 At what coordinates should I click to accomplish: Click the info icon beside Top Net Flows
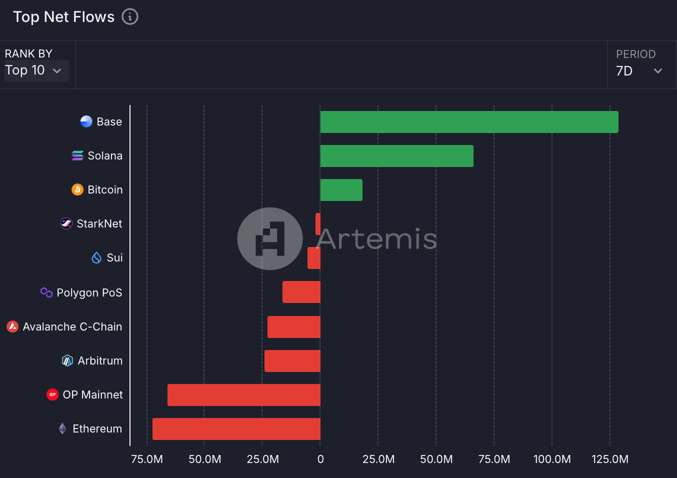[130, 16]
